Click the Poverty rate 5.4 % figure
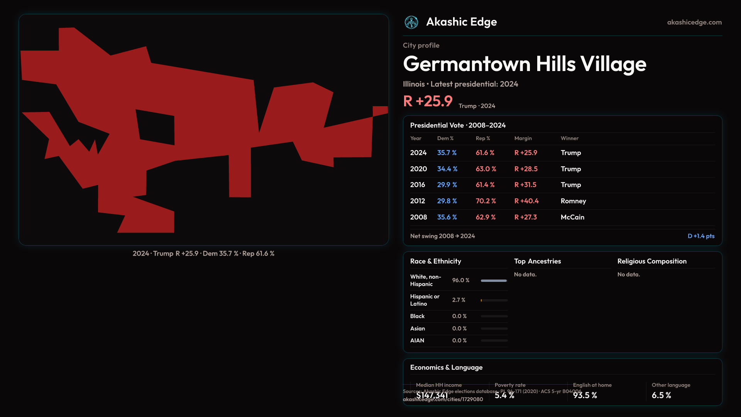The image size is (741, 417). 504,395
